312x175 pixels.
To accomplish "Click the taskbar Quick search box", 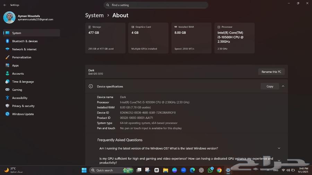I will 111,170.
